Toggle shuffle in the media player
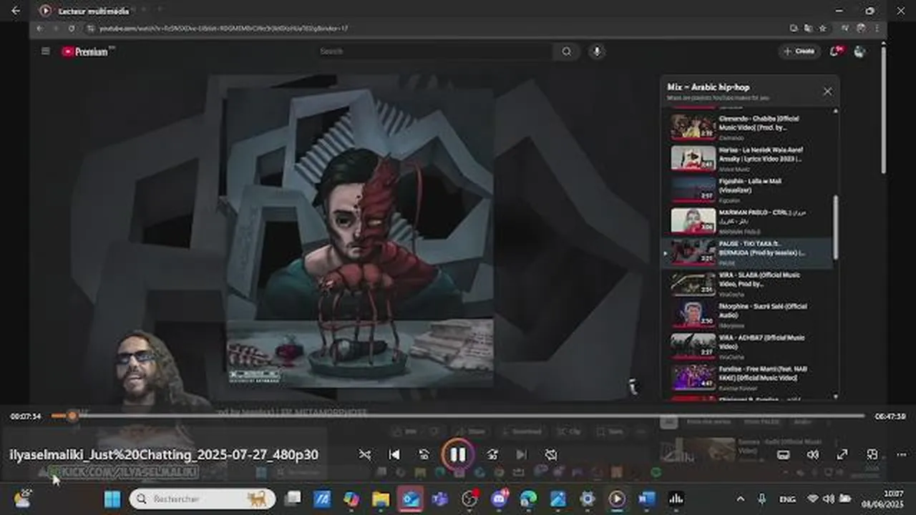The height and width of the screenshot is (515, 916). (x=365, y=454)
